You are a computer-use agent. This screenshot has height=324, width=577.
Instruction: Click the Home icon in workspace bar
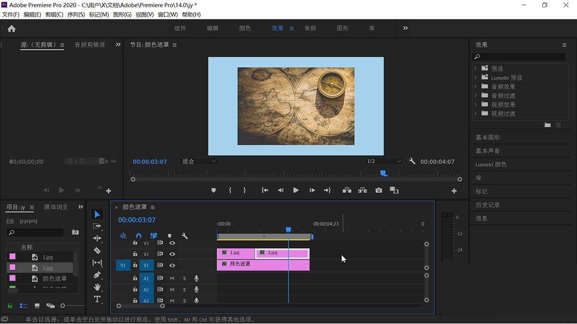coord(12,28)
